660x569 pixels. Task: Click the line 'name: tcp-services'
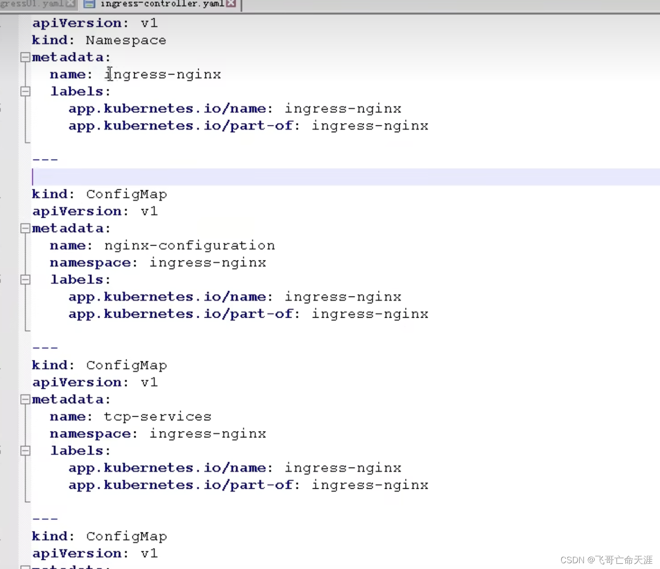(x=131, y=417)
